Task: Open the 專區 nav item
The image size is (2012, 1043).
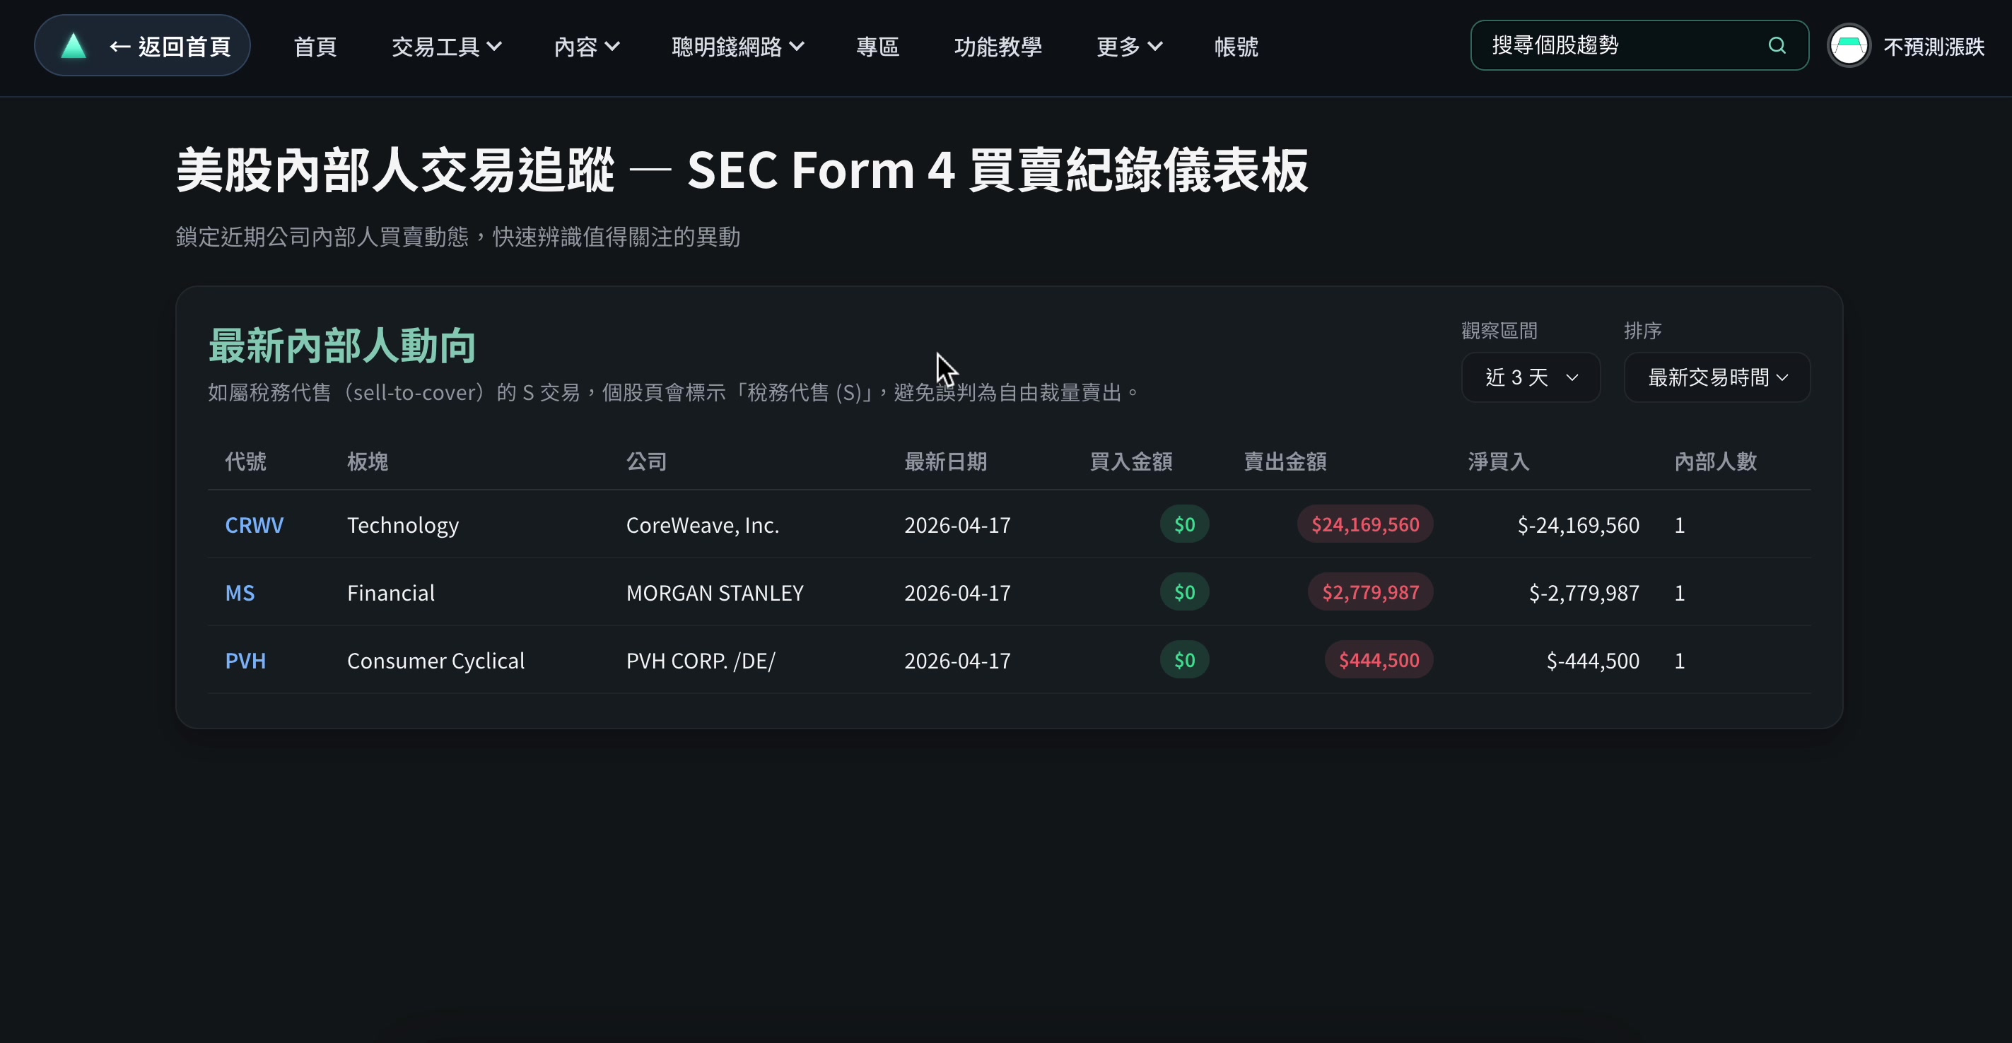Action: tap(878, 47)
